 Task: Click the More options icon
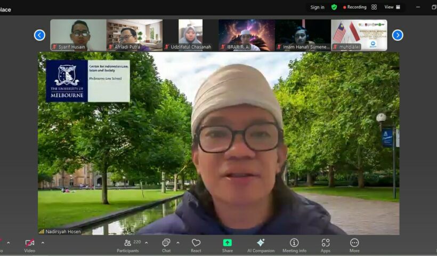(354, 244)
